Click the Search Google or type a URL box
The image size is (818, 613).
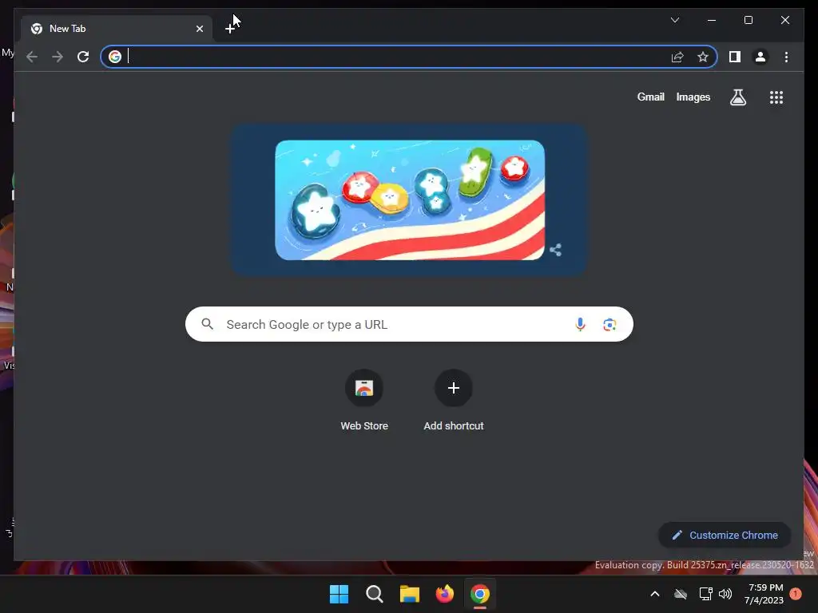(x=409, y=324)
